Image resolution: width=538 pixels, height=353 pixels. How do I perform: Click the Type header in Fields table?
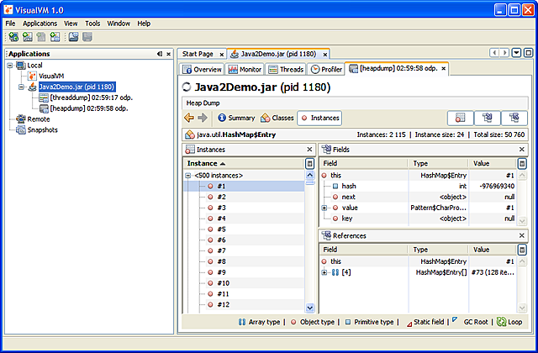pos(438,164)
